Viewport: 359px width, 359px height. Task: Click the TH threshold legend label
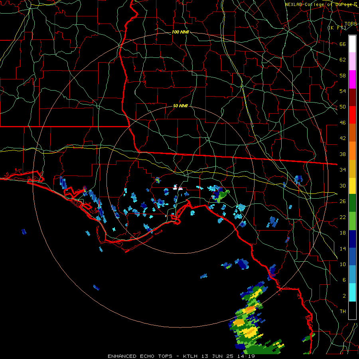click(343, 312)
